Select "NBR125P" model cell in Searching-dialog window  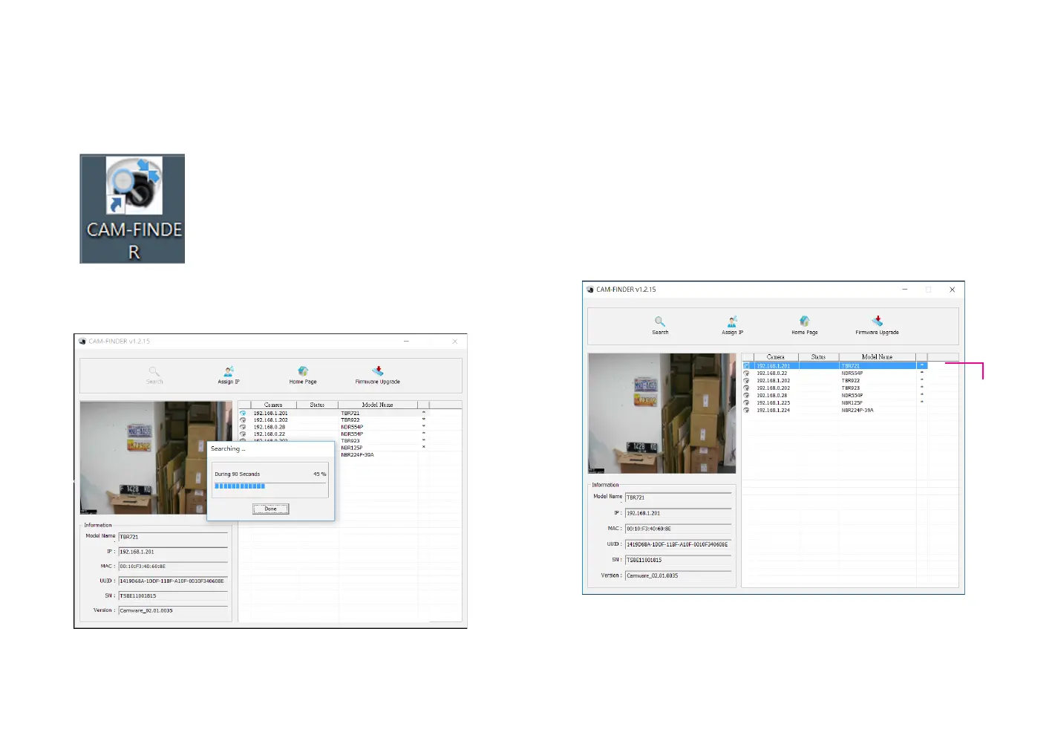coord(352,448)
